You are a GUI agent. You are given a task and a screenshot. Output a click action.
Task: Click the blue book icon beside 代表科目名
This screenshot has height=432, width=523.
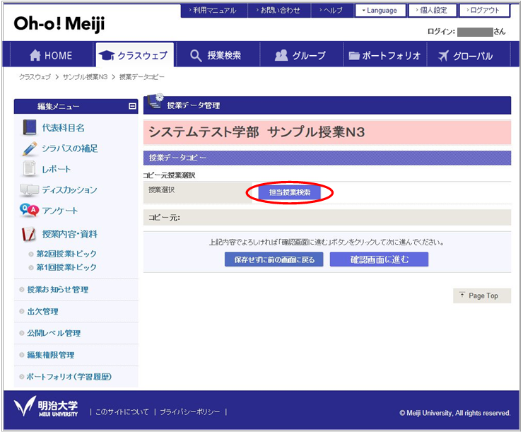click(30, 127)
